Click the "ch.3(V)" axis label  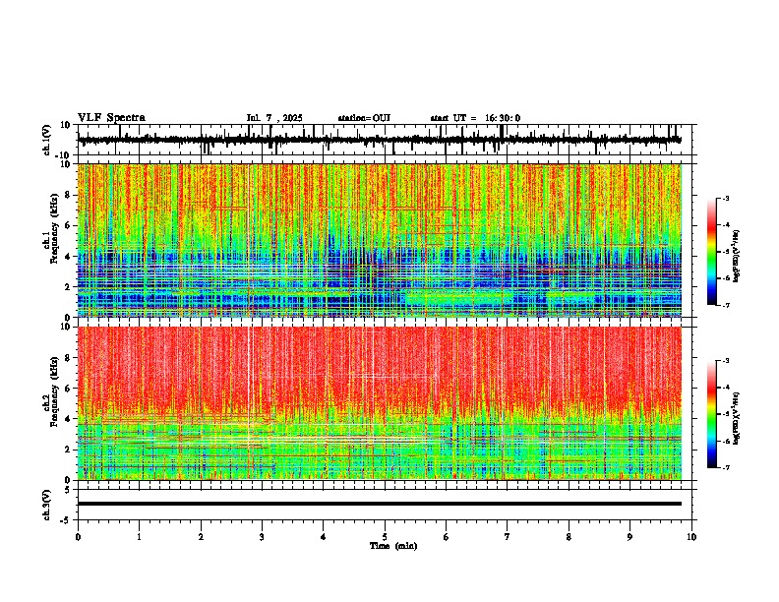tap(47, 505)
